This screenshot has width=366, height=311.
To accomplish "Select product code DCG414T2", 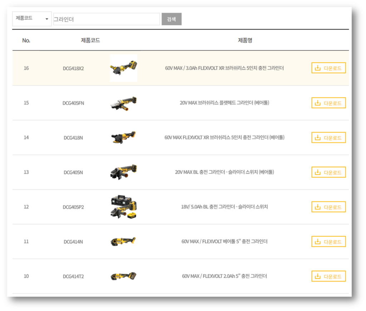I will tap(73, 276).
